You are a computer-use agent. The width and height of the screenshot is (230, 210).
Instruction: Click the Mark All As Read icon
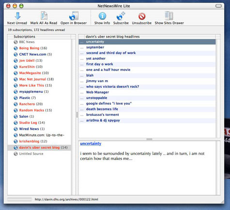pyautogui.click(x=44, y=16)
